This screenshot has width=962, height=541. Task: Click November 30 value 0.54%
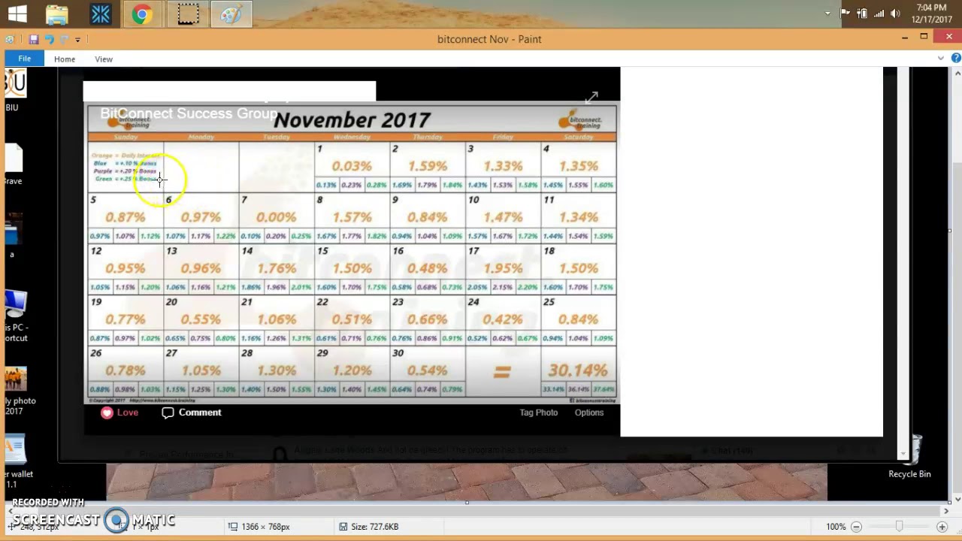tap(427, 370)
